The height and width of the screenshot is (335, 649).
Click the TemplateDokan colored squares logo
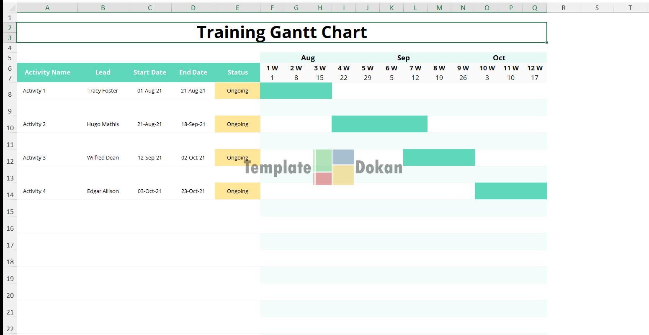334,167
